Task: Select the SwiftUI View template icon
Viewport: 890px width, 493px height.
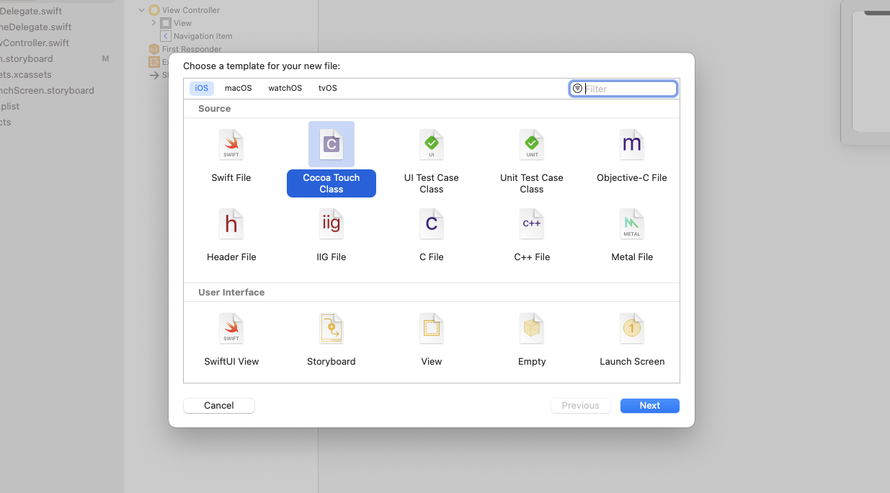Action: (x=231, y=329)
